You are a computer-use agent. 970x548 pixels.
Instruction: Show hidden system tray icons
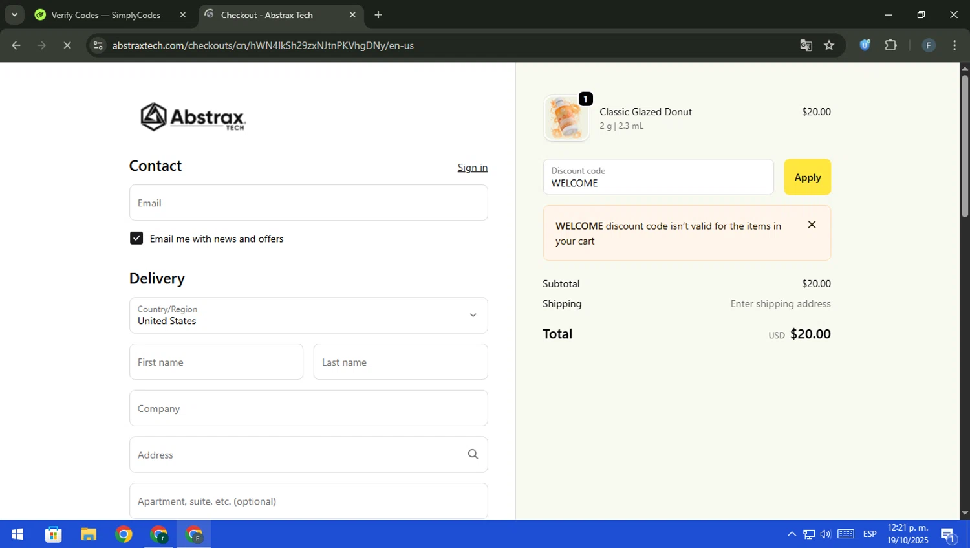click(792, 534)
